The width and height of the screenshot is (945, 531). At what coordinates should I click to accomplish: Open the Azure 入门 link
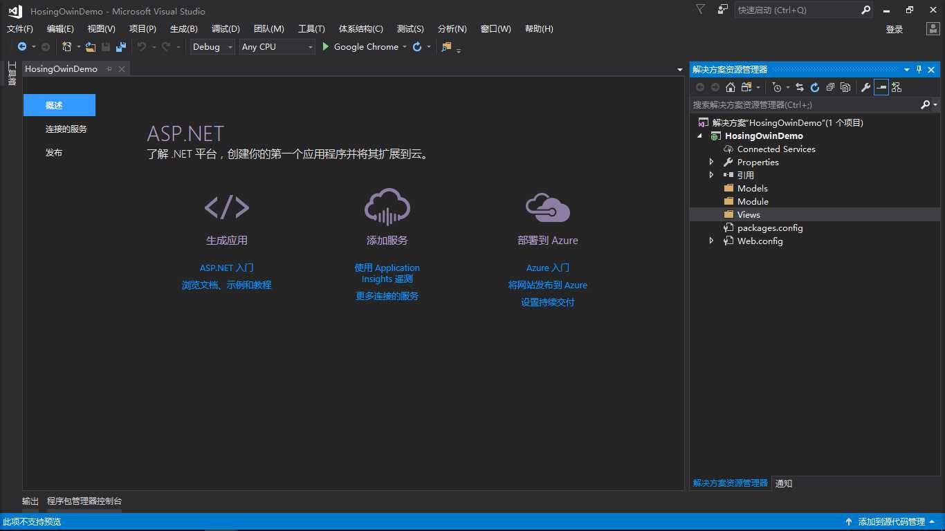(x=548, y=268)
